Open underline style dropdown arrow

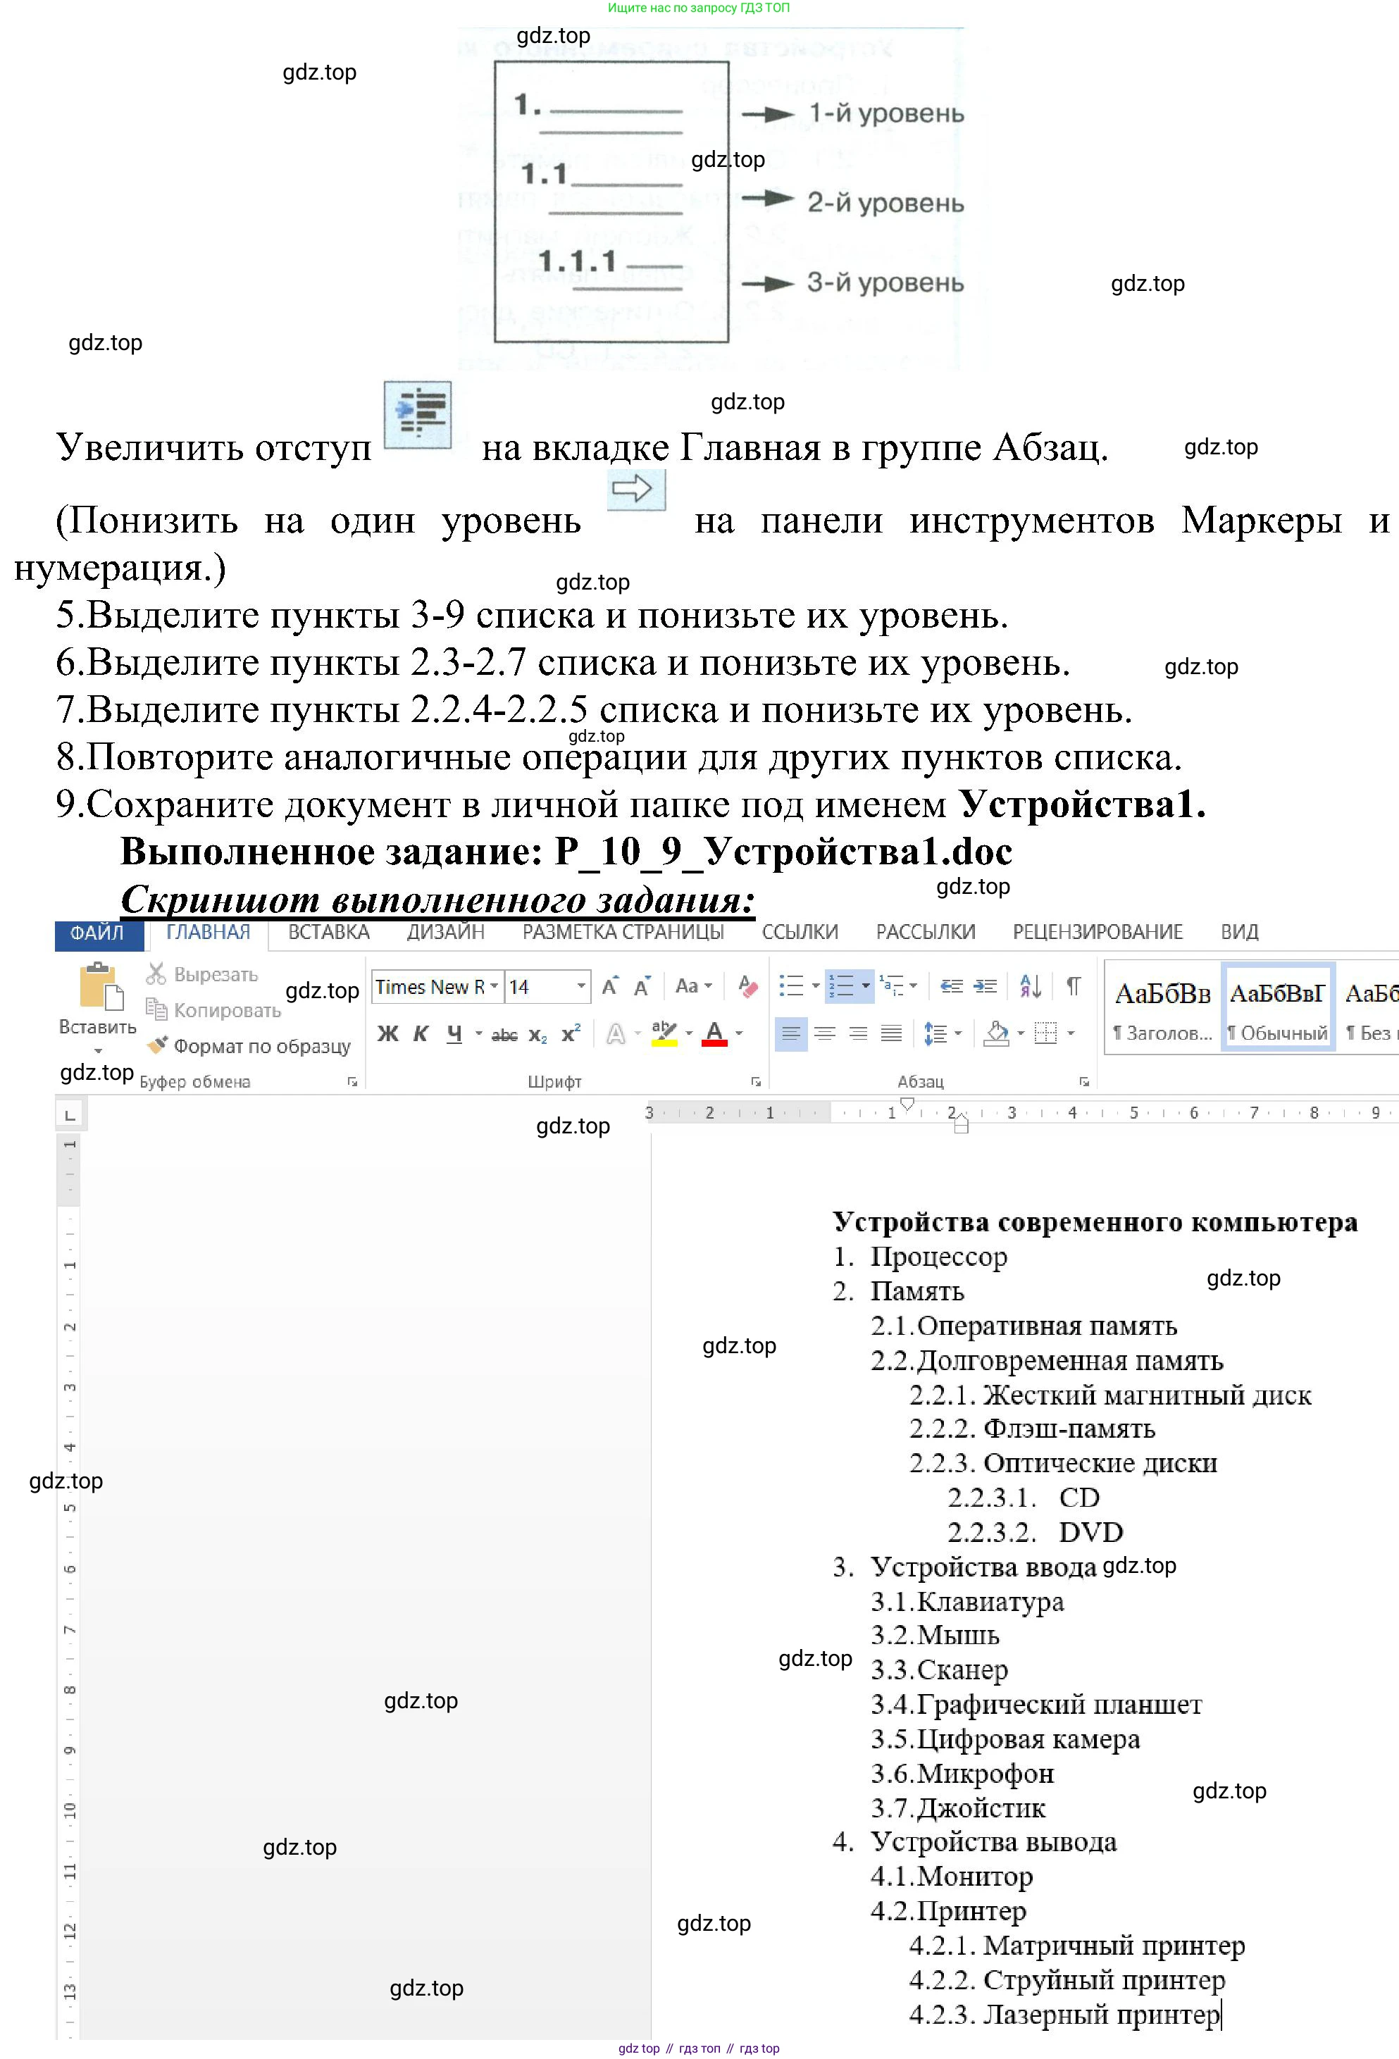click(478, 1034)
